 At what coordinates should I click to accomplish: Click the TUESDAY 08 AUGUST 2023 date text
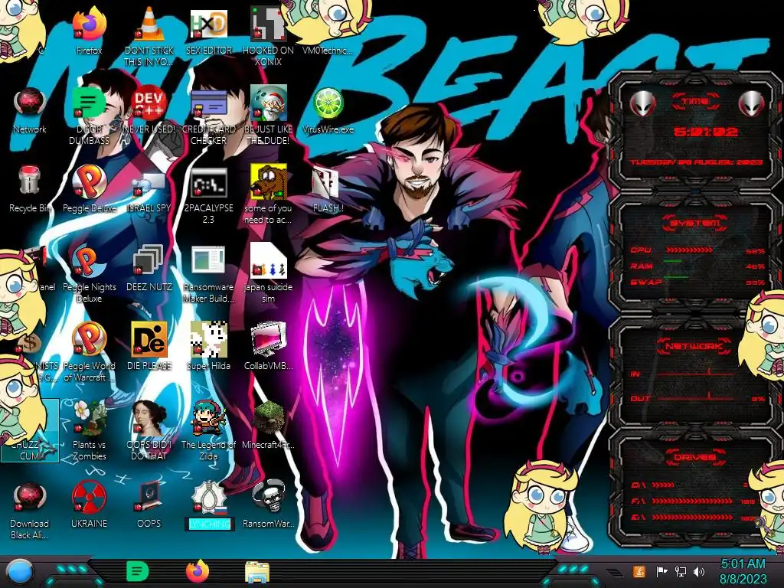696,162
